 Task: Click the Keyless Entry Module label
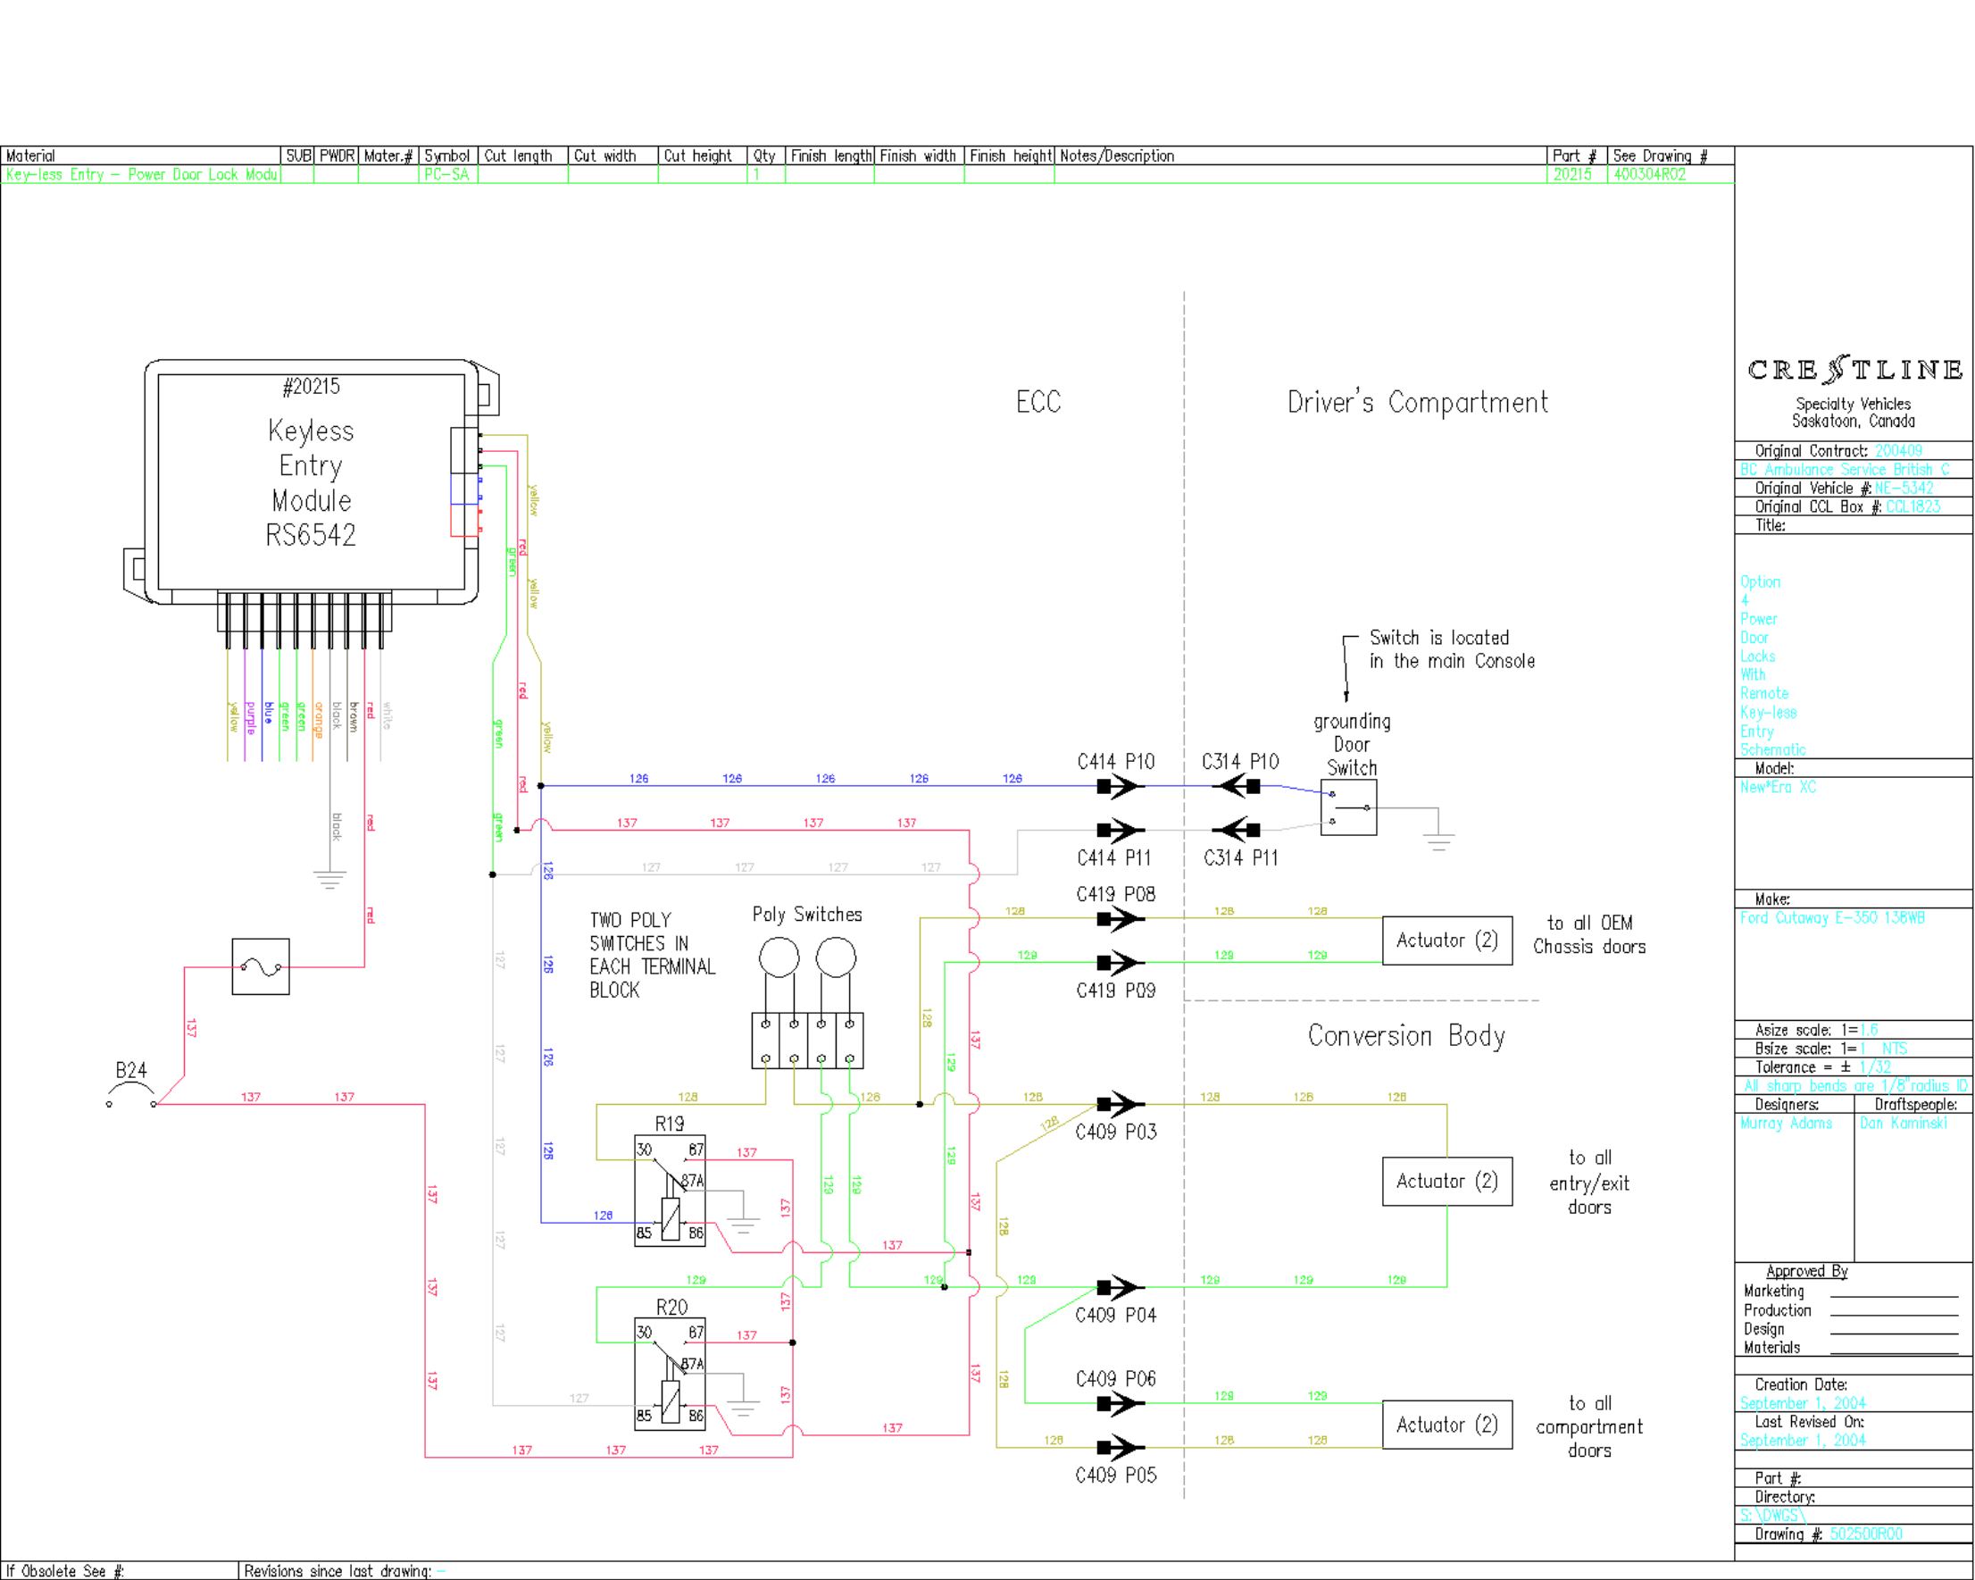pos(311,465)
